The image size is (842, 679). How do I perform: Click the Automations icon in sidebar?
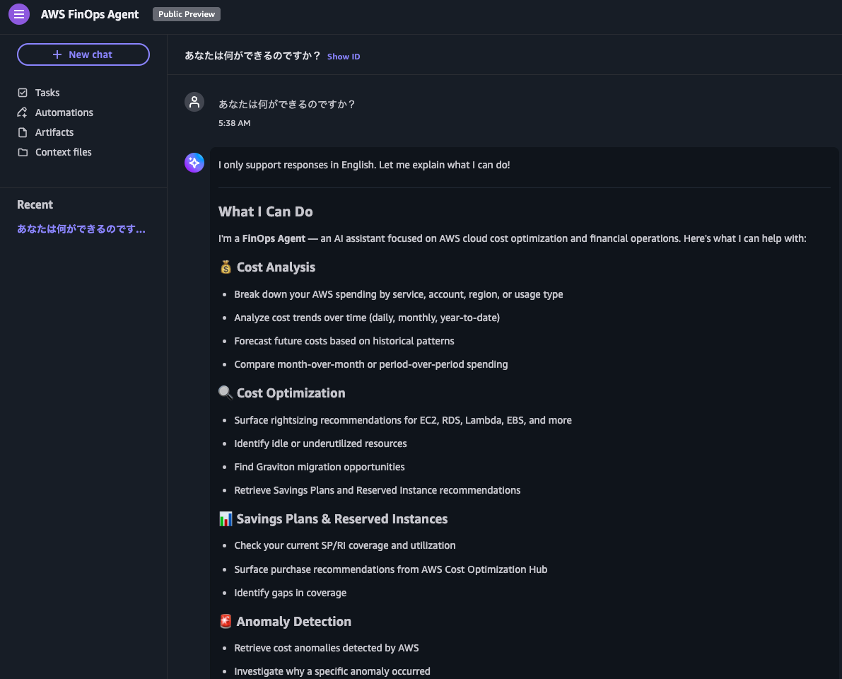pyautogui.click(x=23, y=112)
